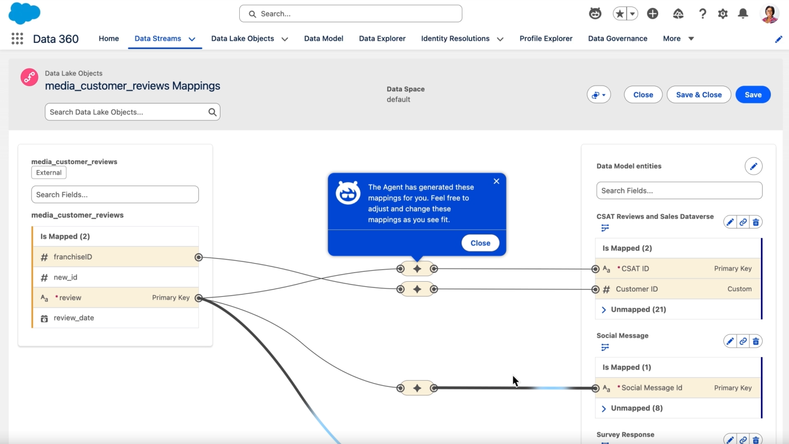Open the favorites list dropdown arrow
This screenshot has height=444, width=789.
[x=632, y=14]
